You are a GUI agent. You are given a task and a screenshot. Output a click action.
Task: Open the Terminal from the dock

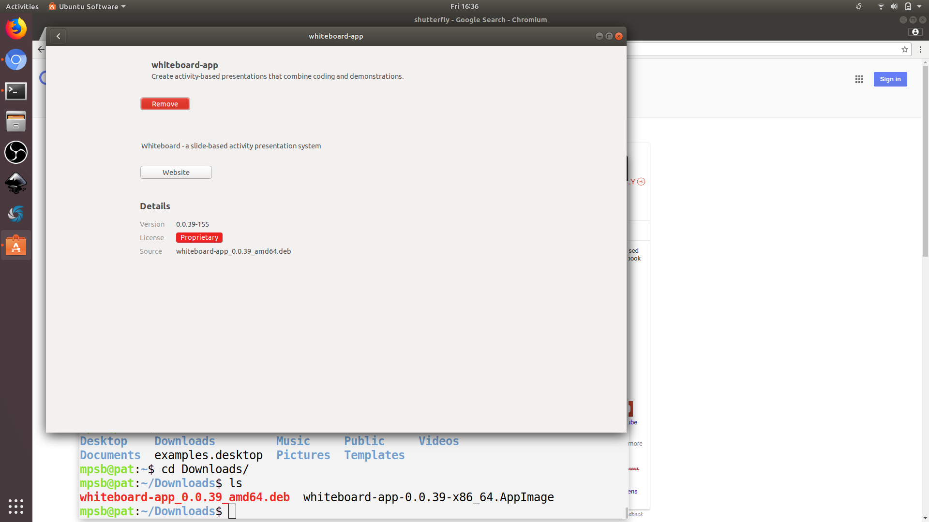pos(16,91)
